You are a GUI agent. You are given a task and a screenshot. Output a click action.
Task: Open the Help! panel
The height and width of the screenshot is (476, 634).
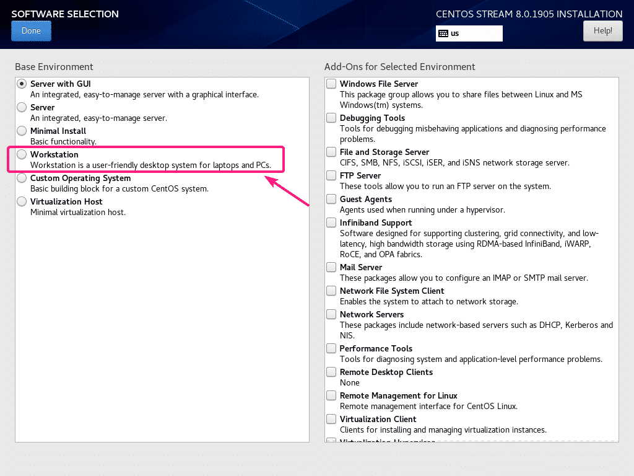602,30
